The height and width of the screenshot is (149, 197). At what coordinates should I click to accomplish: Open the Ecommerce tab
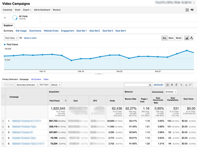35,31
